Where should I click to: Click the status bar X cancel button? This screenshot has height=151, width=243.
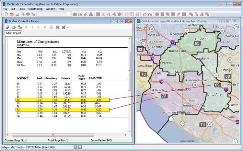pos(80,147)
